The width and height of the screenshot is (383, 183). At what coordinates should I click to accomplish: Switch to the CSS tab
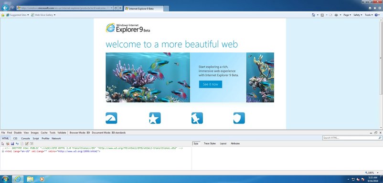point(15,138)
